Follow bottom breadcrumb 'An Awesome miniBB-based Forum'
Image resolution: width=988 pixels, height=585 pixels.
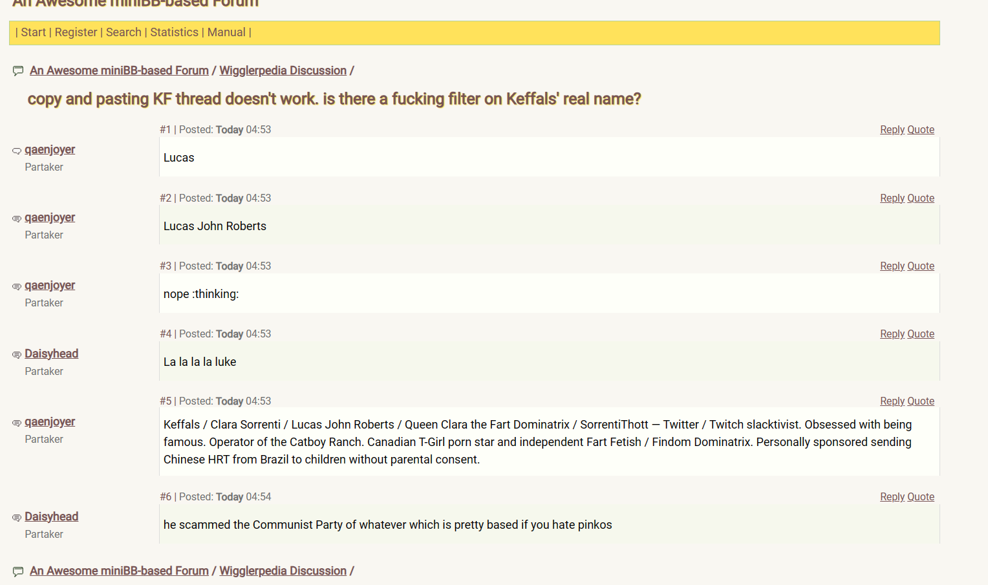pos(119,571)
